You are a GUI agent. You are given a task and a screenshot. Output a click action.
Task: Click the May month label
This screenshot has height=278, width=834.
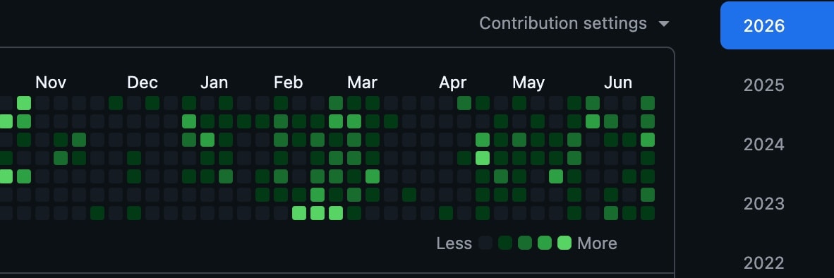coord(528,83)
